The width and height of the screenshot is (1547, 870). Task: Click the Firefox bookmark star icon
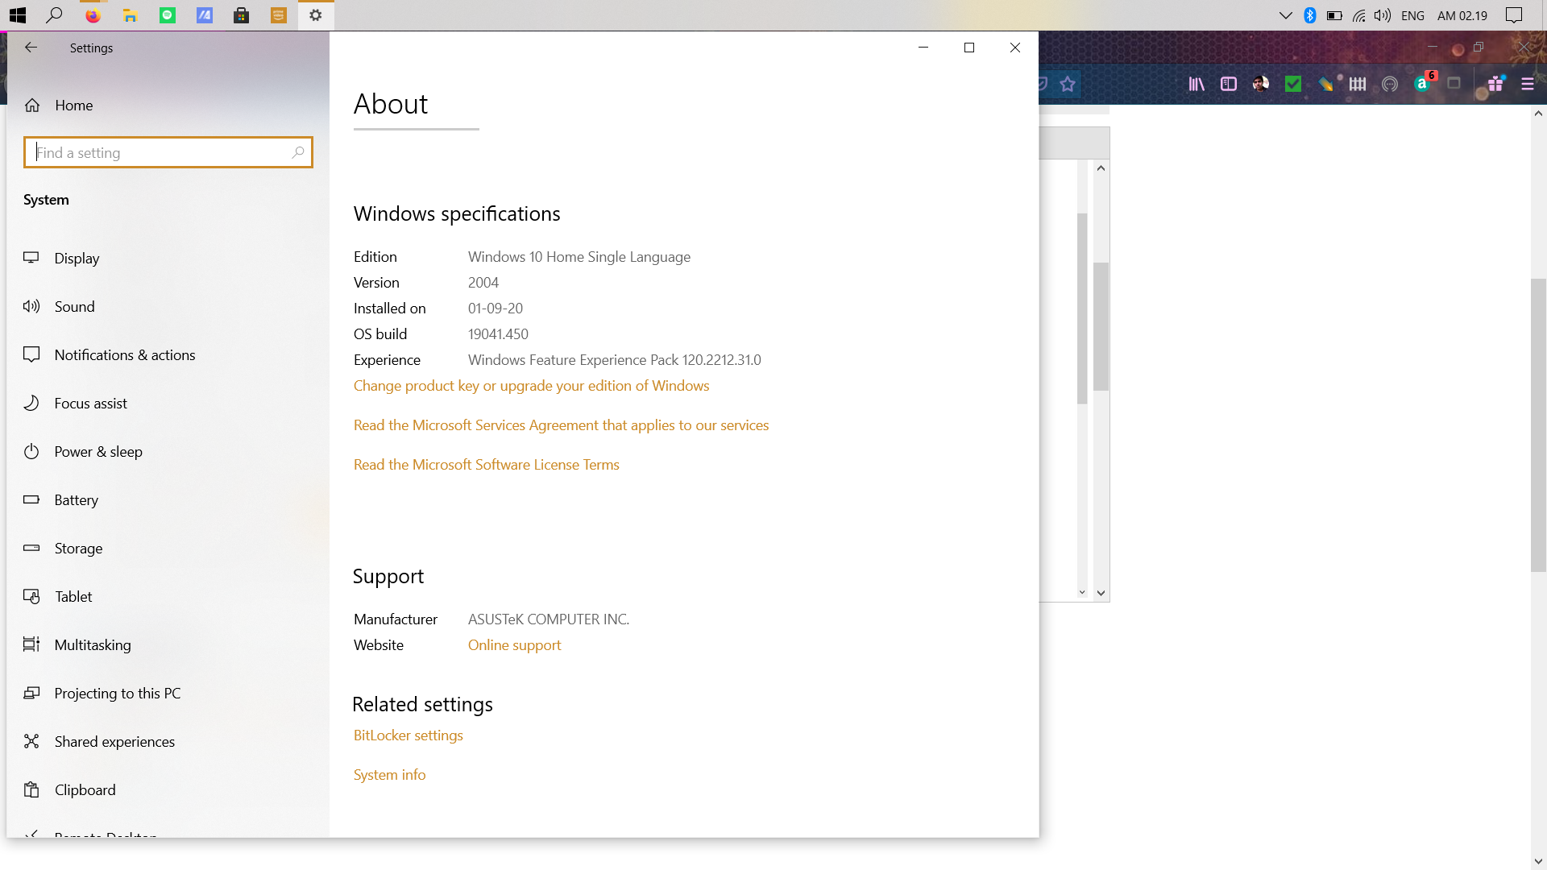(x=1068, y=84)
